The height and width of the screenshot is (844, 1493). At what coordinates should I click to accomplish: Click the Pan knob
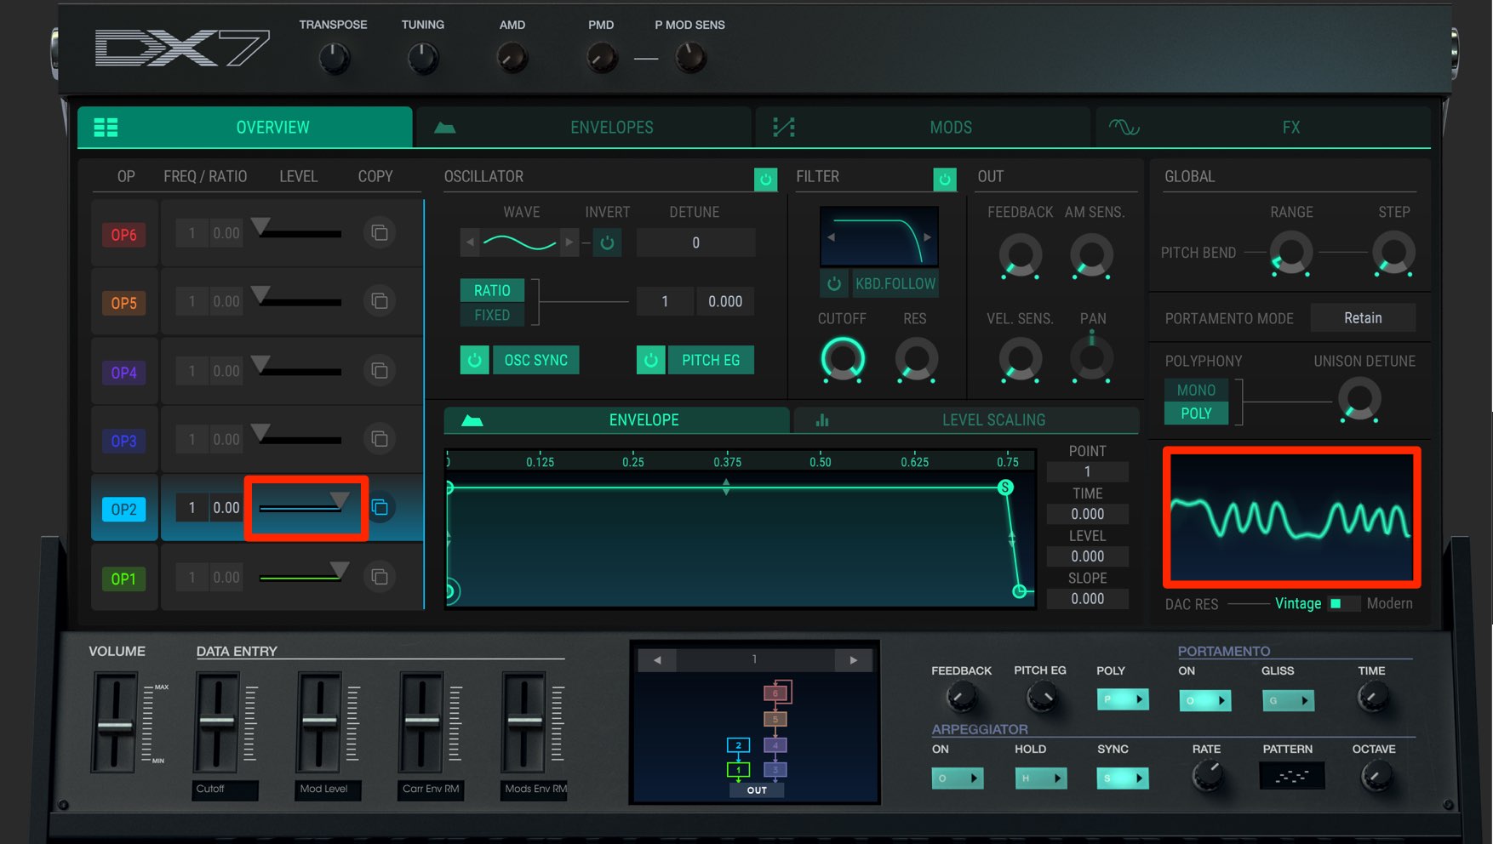(x=1091, y=359)
